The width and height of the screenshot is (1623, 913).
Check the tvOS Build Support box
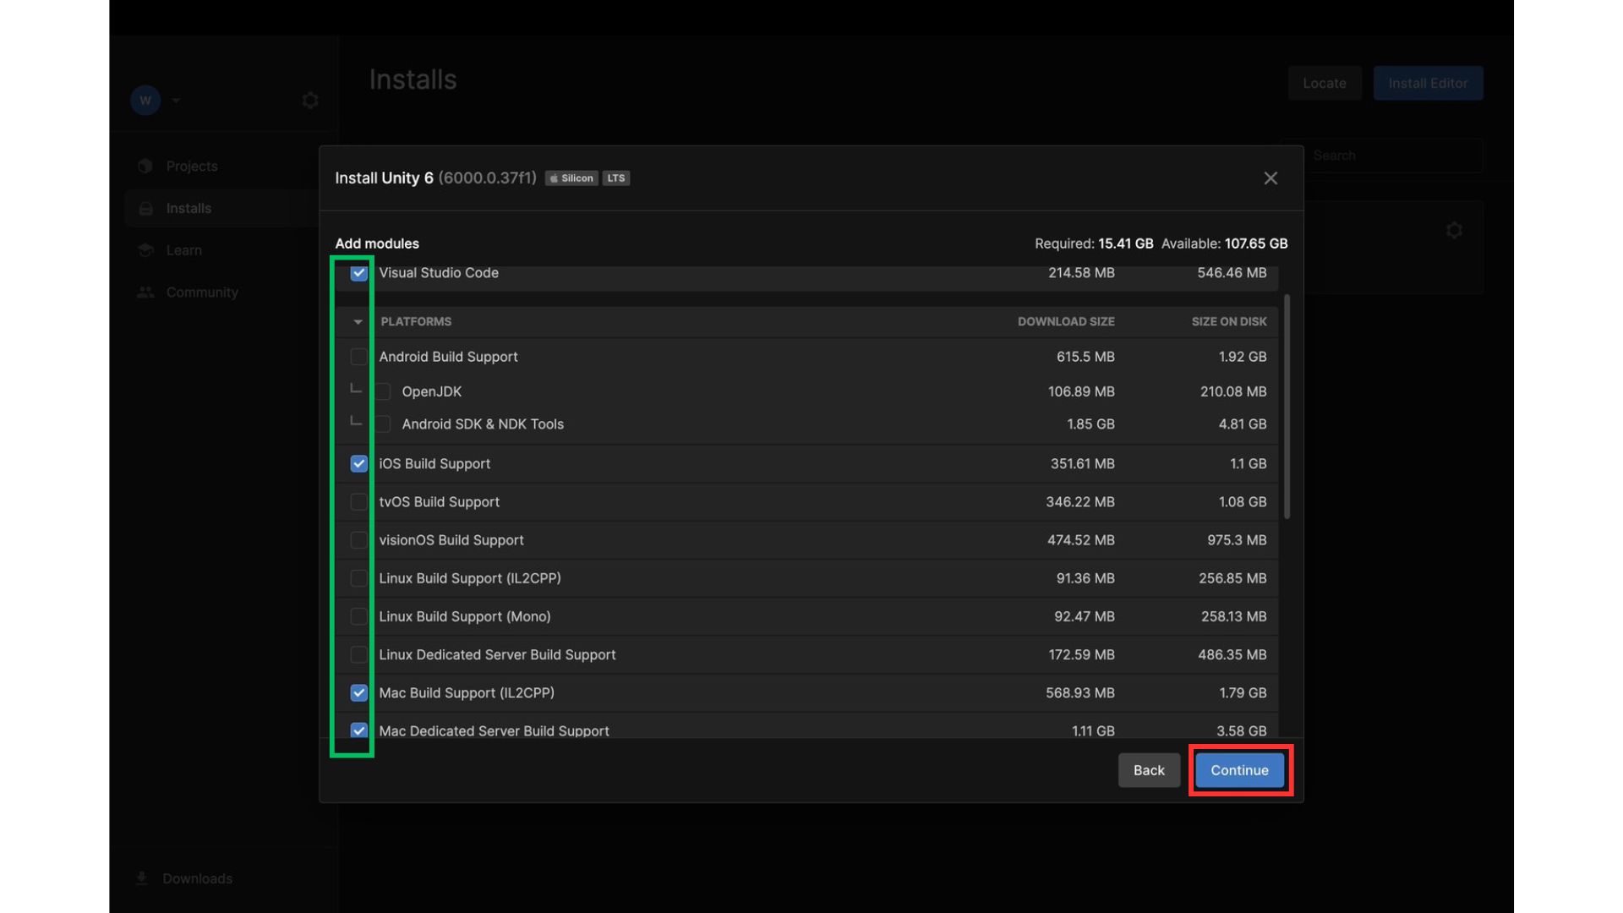point(359,502)
